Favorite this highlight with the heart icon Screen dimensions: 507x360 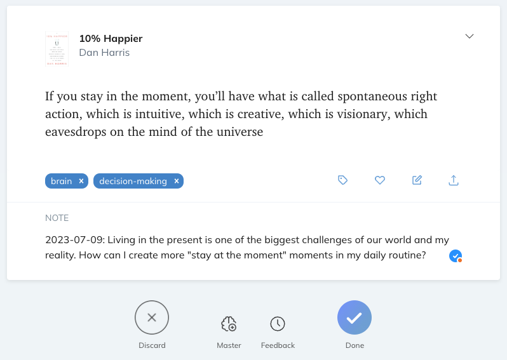click(x=380, y=180)
